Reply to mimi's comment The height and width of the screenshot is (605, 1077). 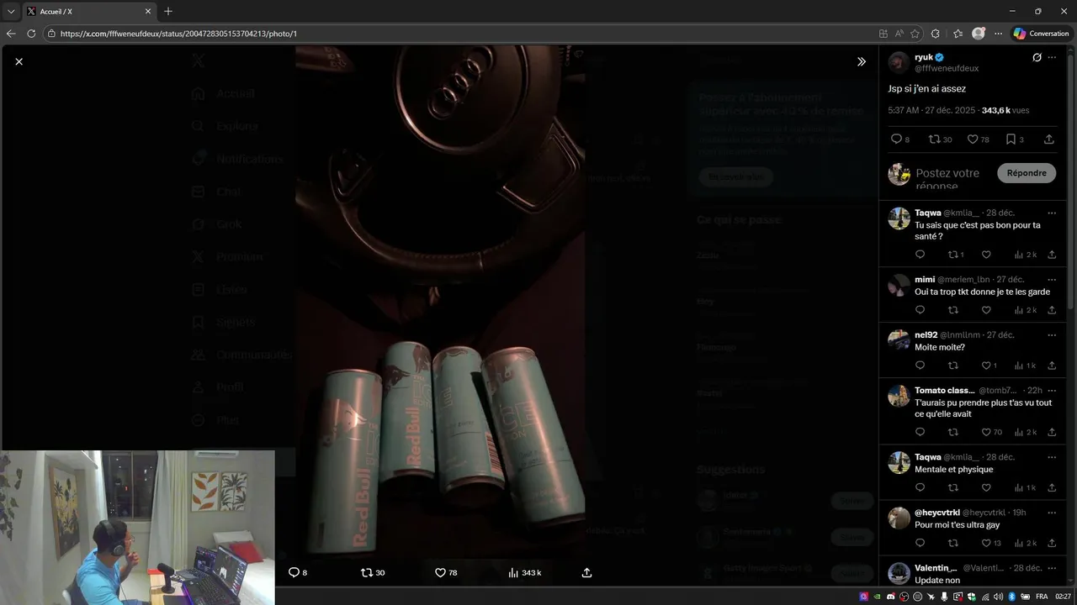[x=920, y=310]
